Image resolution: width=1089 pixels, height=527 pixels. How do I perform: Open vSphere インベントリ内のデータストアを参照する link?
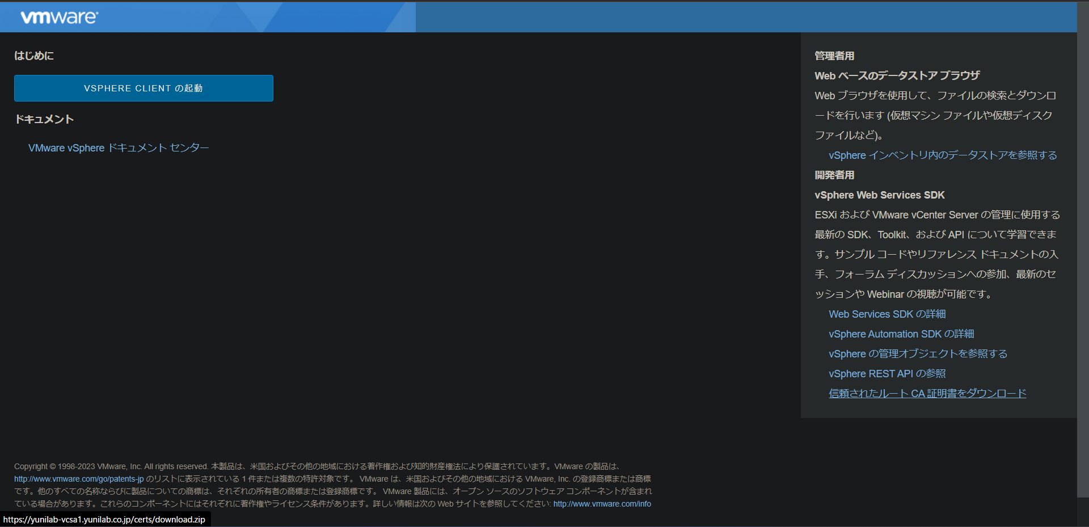tap(943, 155)
